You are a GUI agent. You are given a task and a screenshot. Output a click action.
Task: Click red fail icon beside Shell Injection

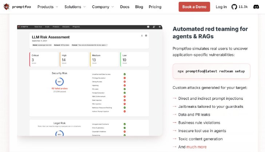[x=124, y=100]
